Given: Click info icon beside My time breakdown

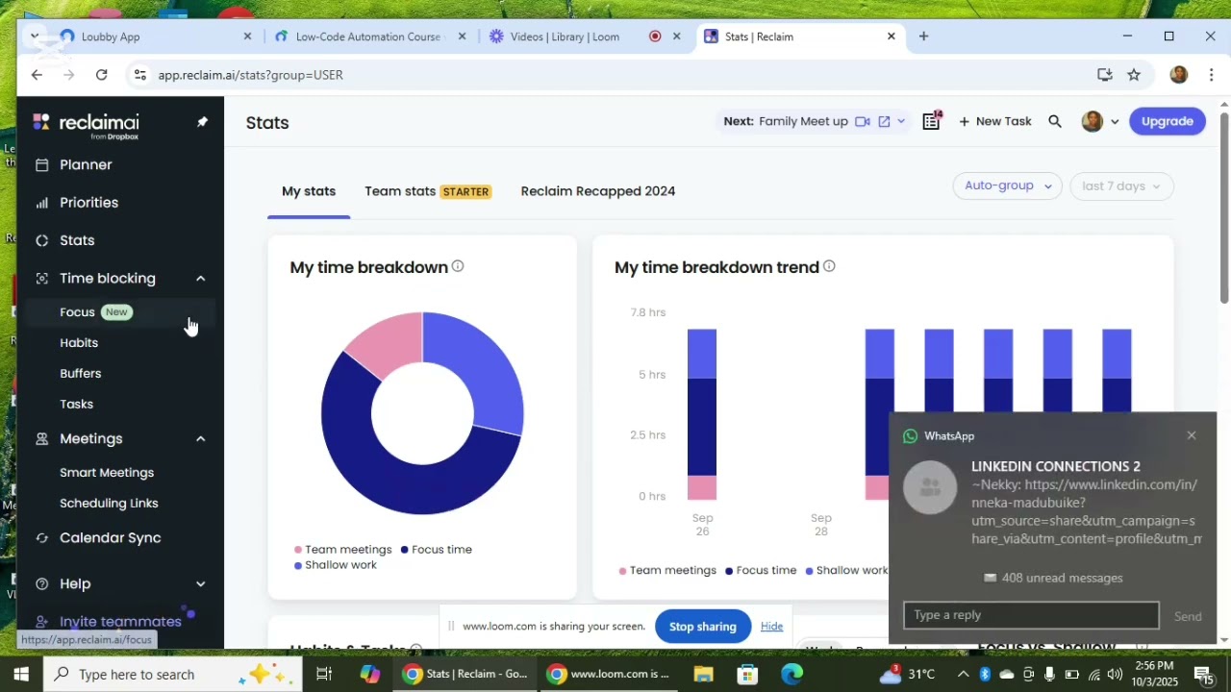Looking at the screenshot, I should point(458,266).
